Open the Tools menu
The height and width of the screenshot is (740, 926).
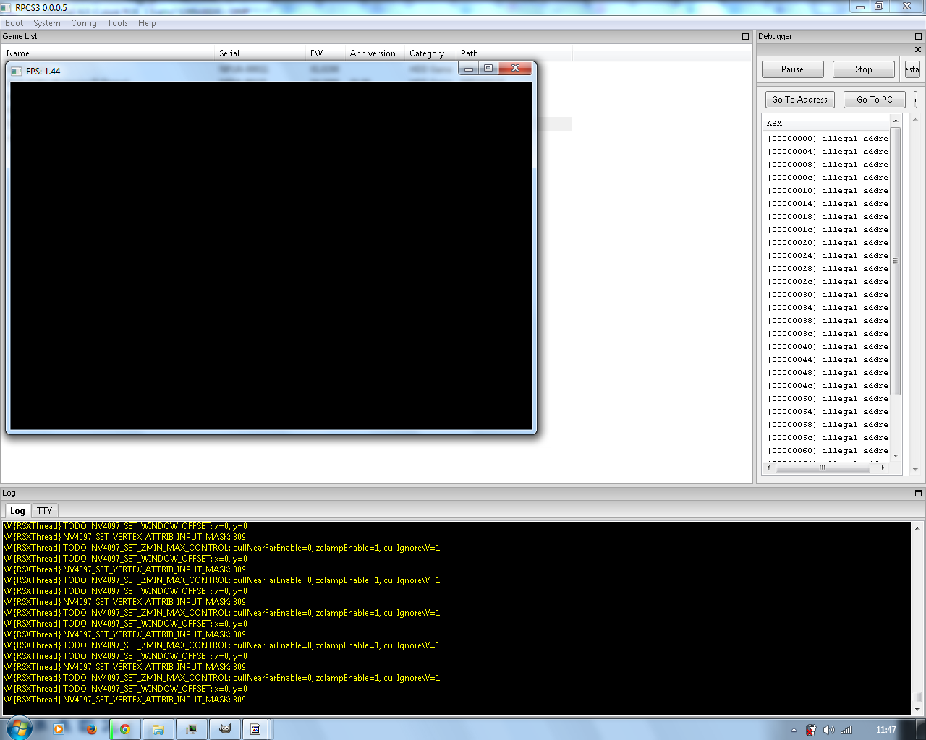[x=117, y=23]
